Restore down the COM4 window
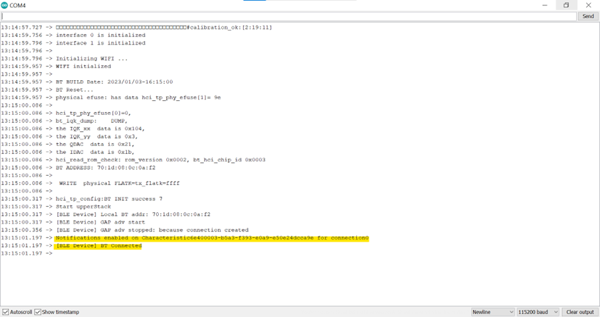600x317 pixels. coord(566,5)
